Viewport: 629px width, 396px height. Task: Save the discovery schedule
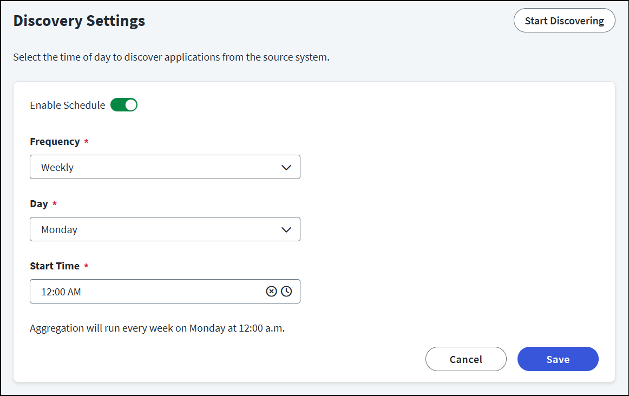(x=558, y=359)
